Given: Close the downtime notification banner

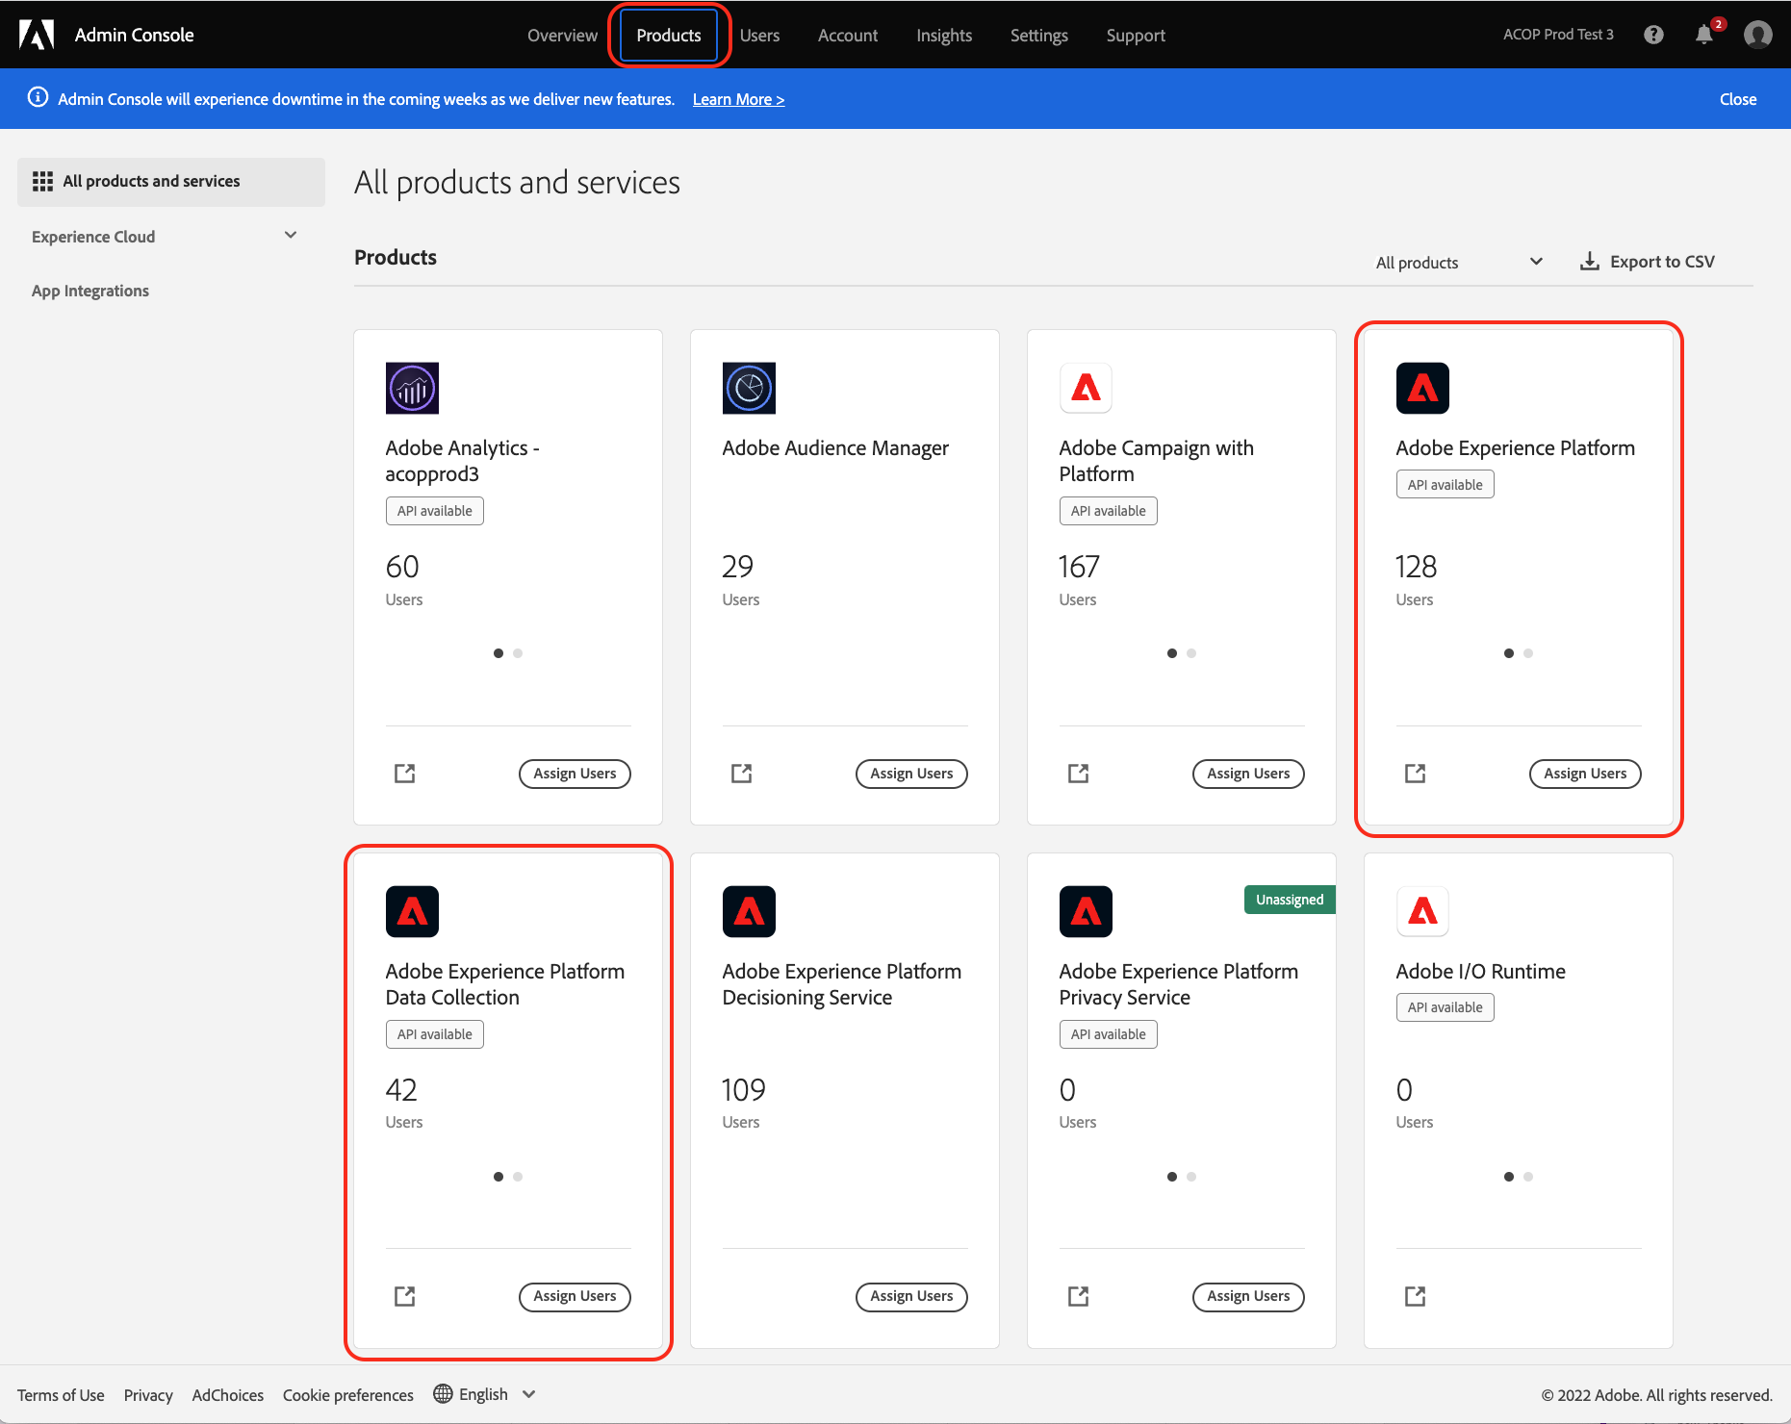Looking at the screenshot, I should coord(1738,99).
